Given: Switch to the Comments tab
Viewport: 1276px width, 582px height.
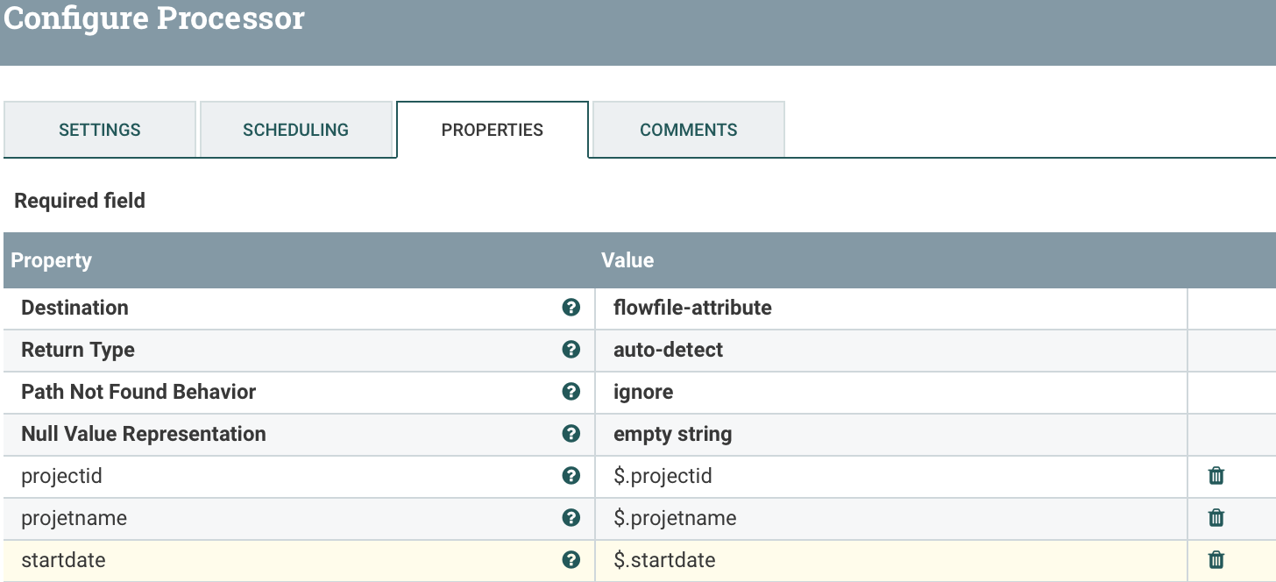Looking at the screenshot, I should 688,129.
